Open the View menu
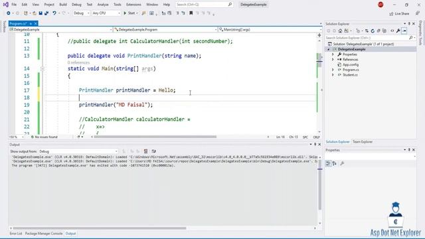 (x=35, y=5)
